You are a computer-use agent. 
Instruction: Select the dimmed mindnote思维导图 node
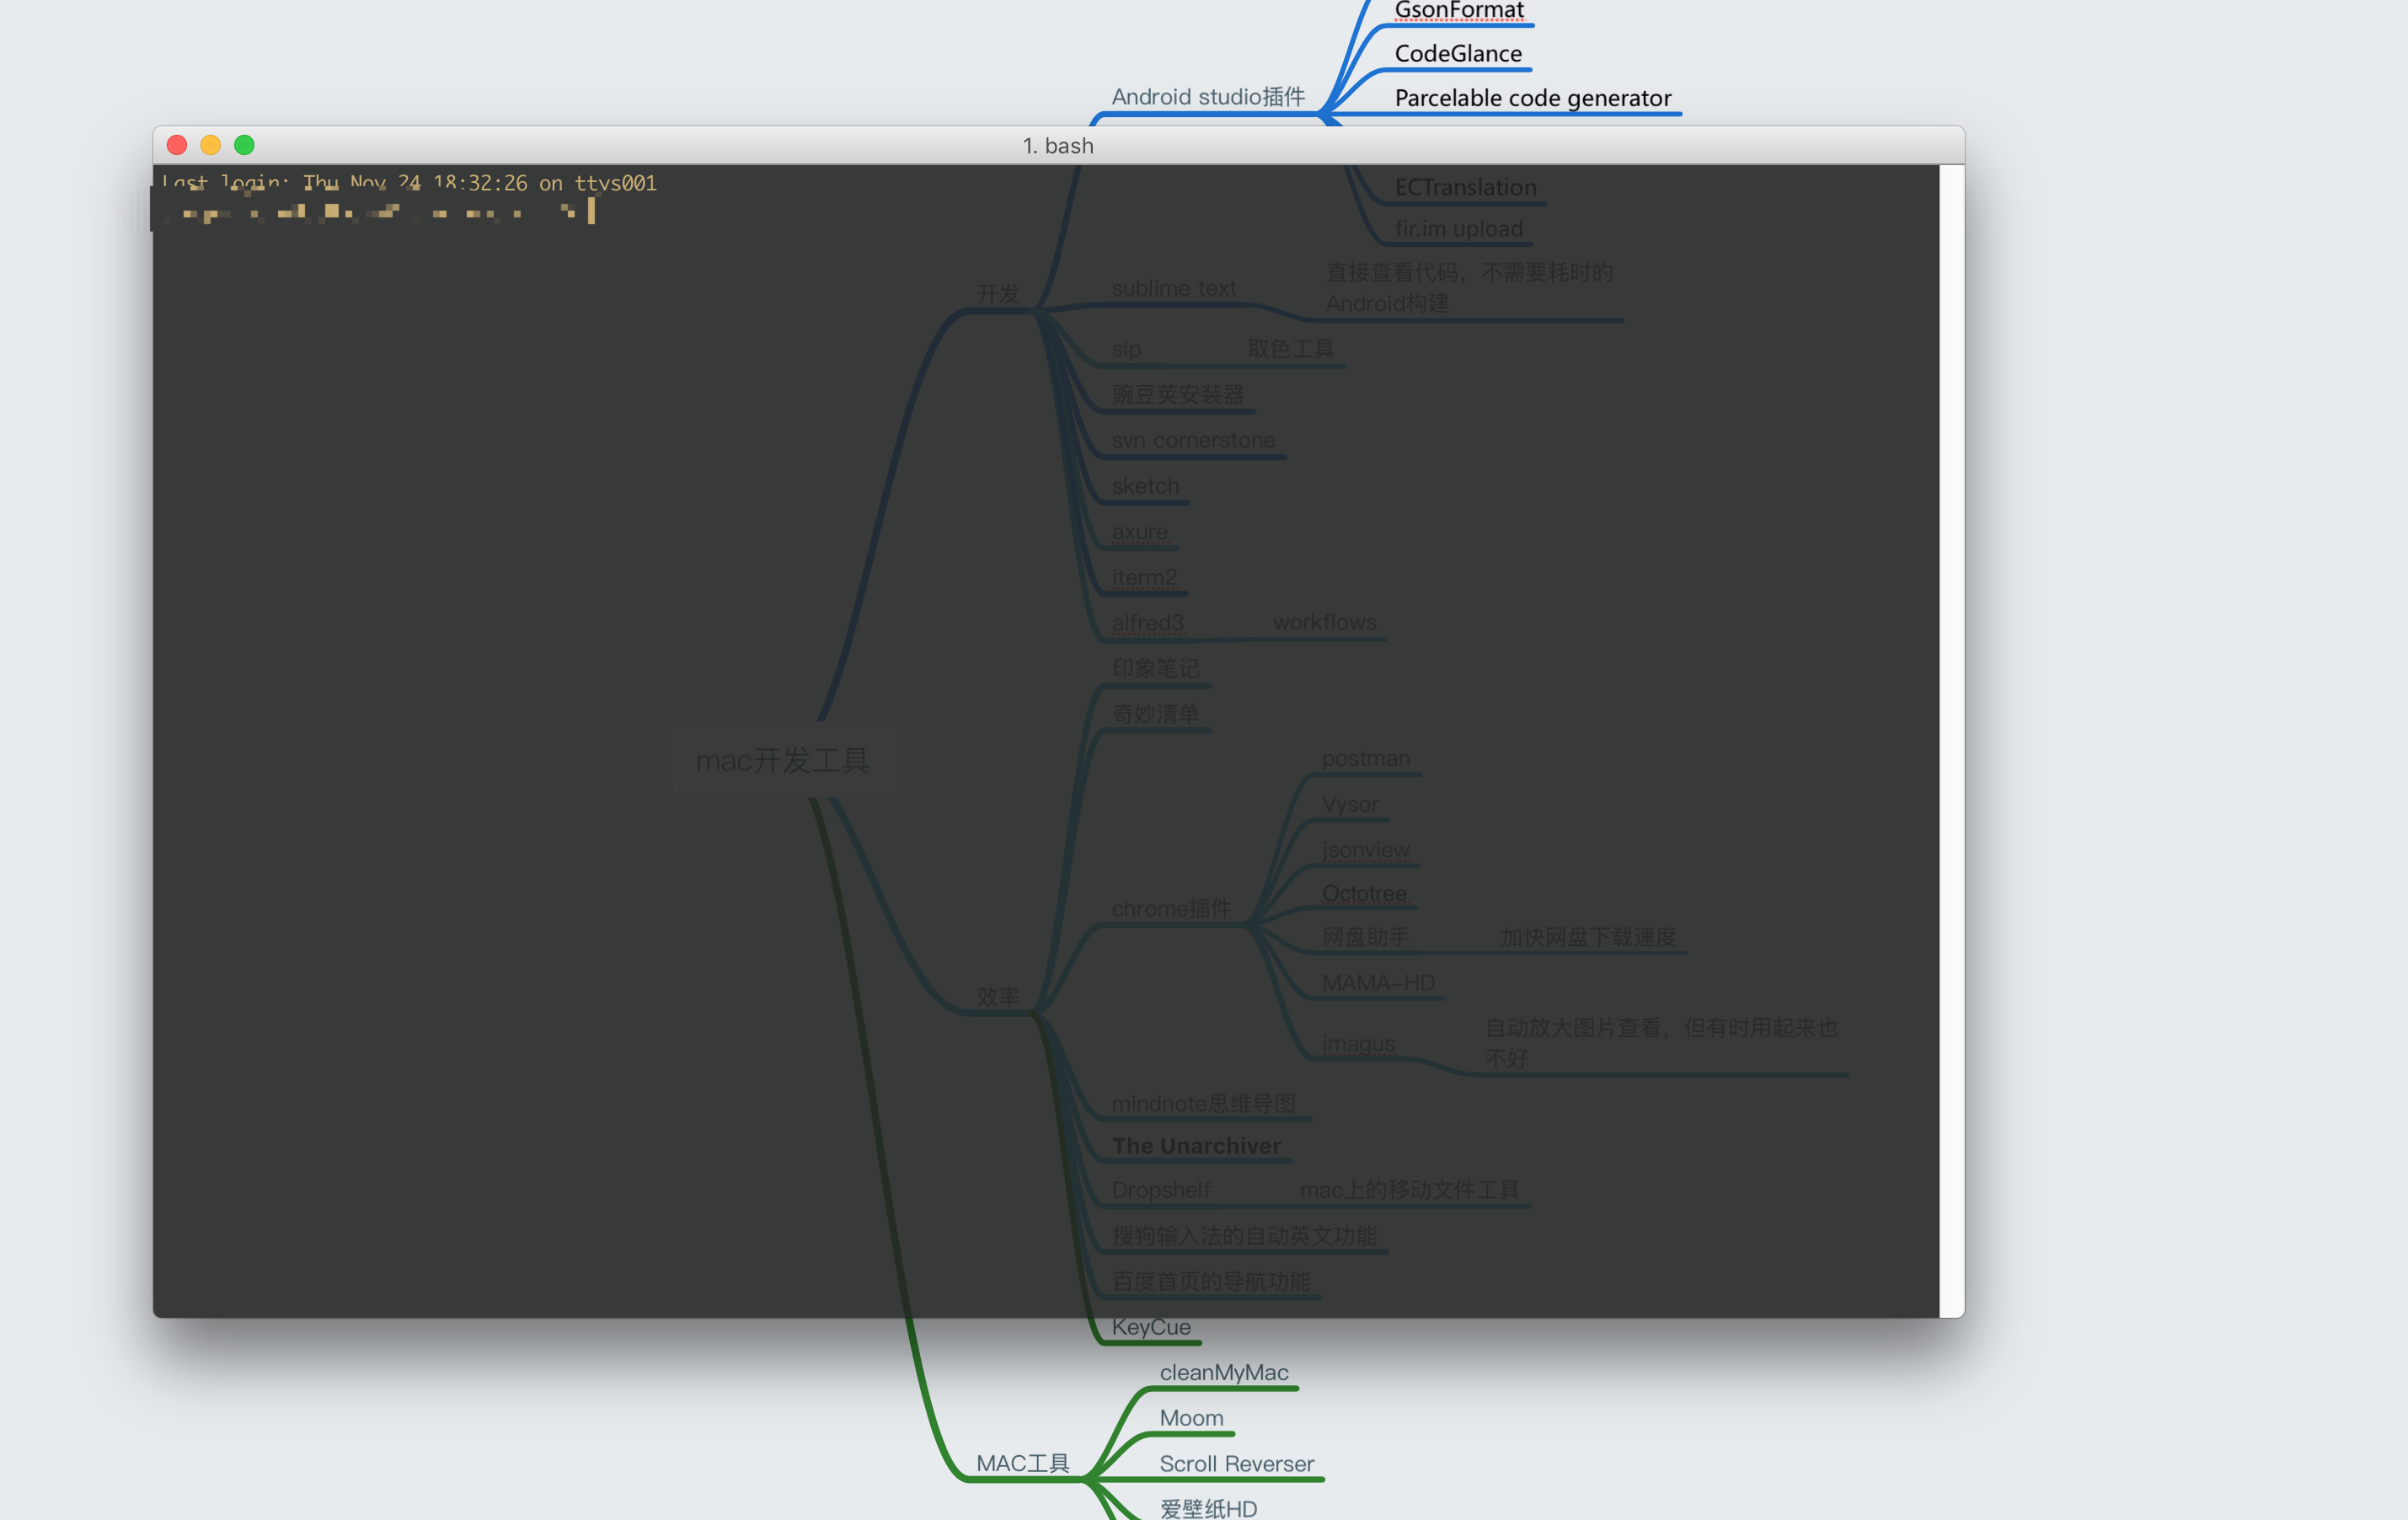pos(1203,1104)
